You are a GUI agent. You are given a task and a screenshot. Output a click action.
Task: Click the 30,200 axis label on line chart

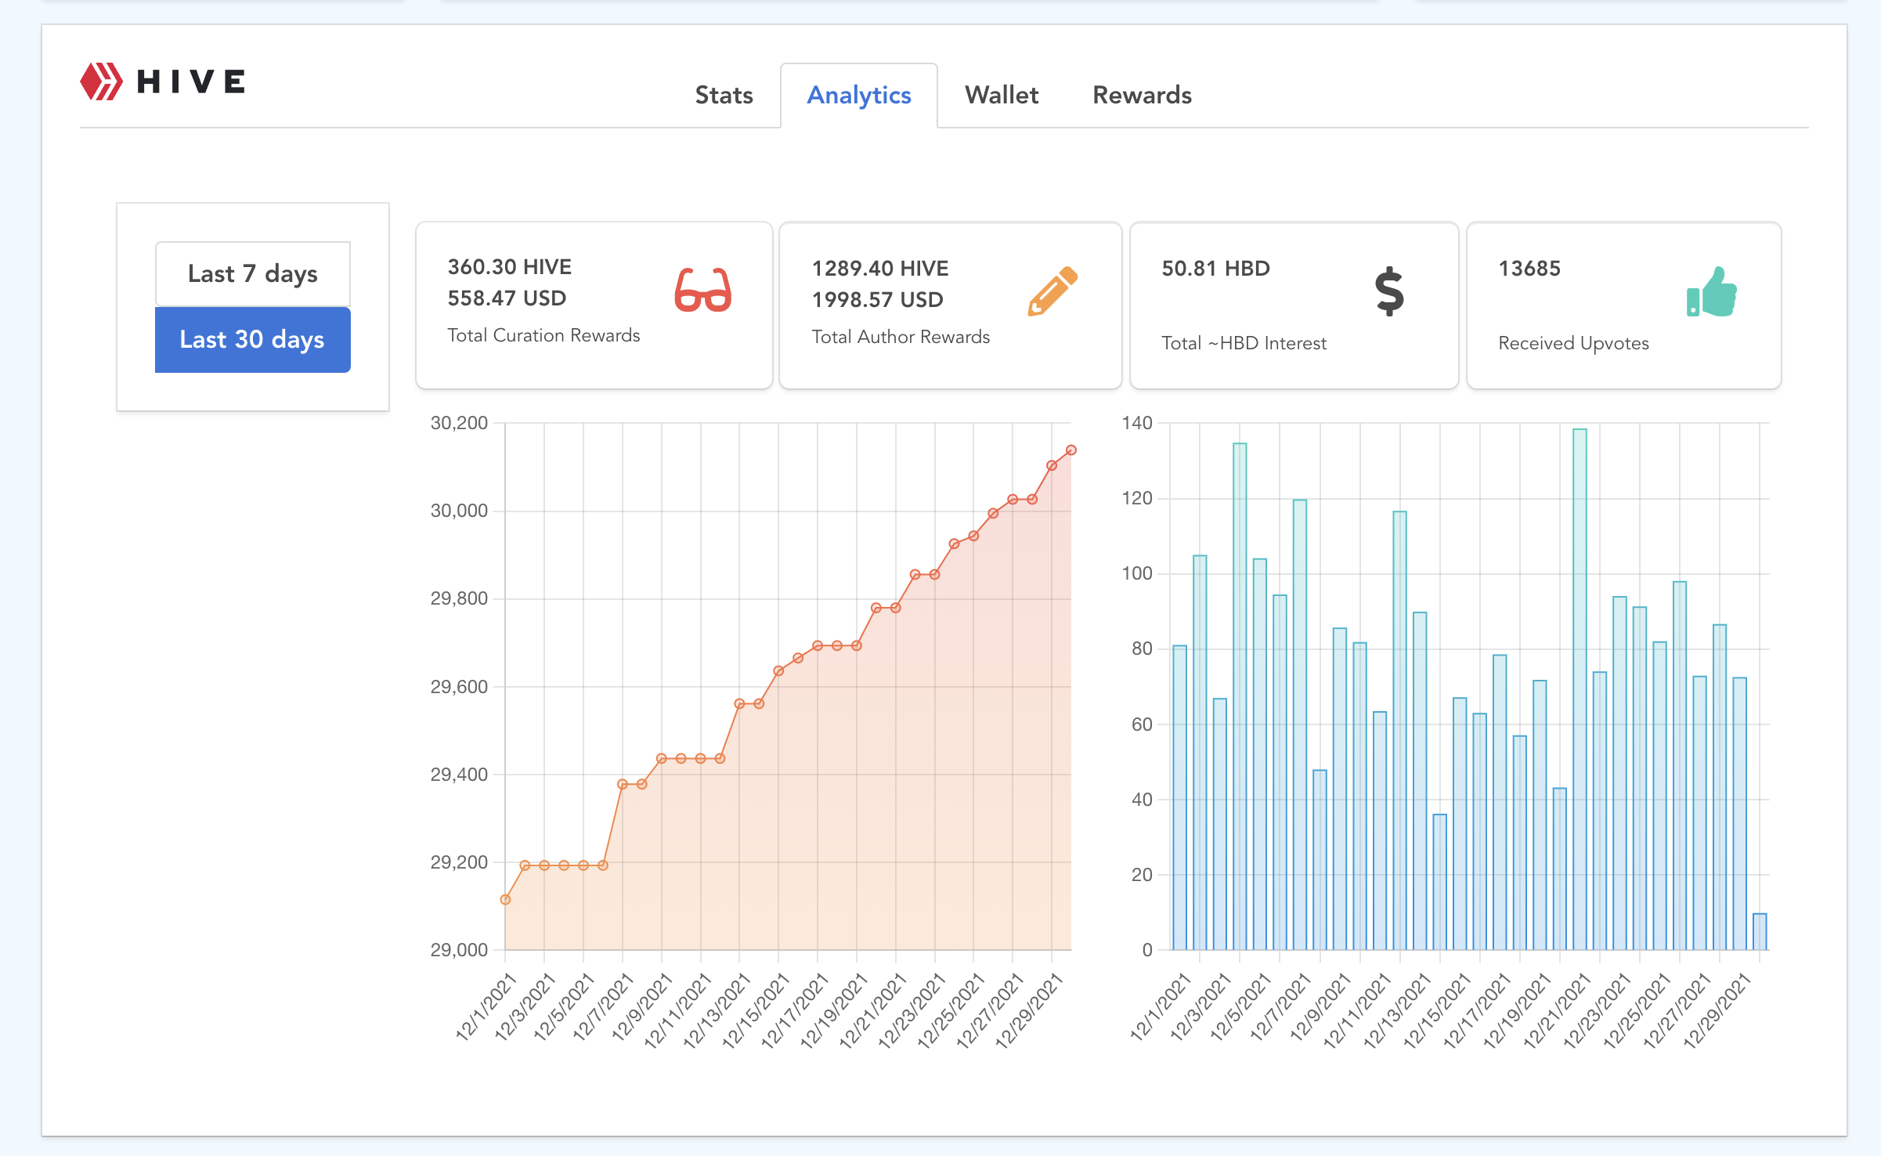[459, 423]
